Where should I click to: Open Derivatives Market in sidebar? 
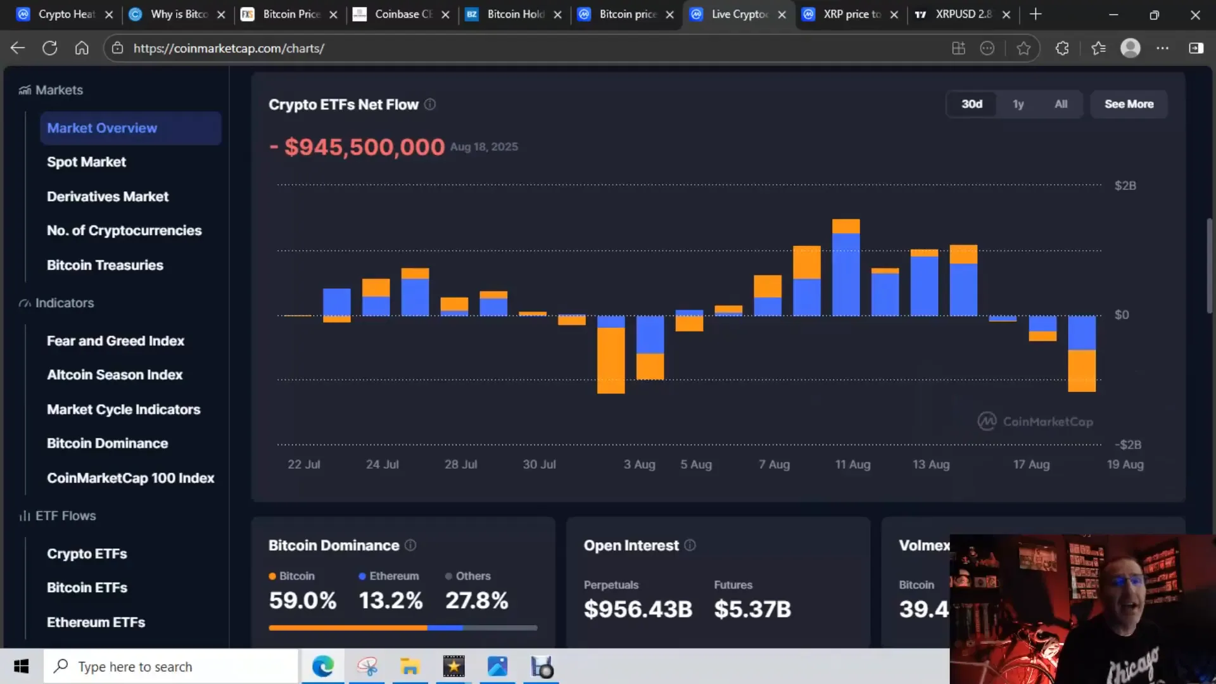tap(108, 196)
